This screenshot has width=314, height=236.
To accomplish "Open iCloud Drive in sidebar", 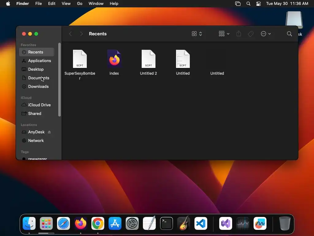I will (36, 105).
